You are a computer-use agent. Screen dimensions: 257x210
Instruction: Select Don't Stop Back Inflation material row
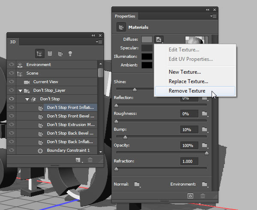point(57,141)
